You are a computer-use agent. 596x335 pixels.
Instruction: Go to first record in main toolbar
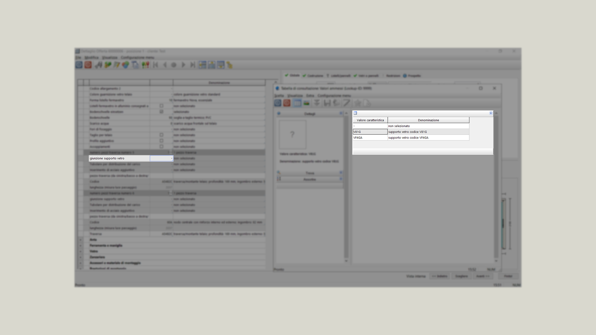pos(156,65)
